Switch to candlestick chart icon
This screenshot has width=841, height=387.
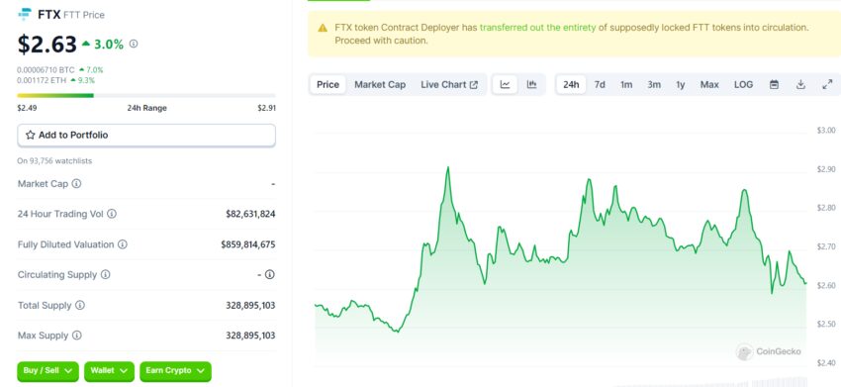pos(531,84)
